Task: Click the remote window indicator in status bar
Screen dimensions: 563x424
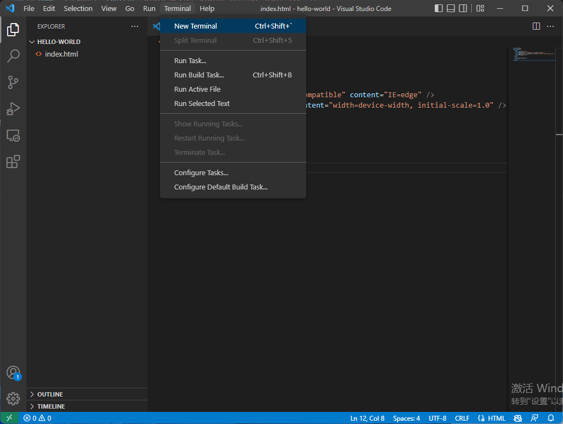Action: [x=9, y=418]
